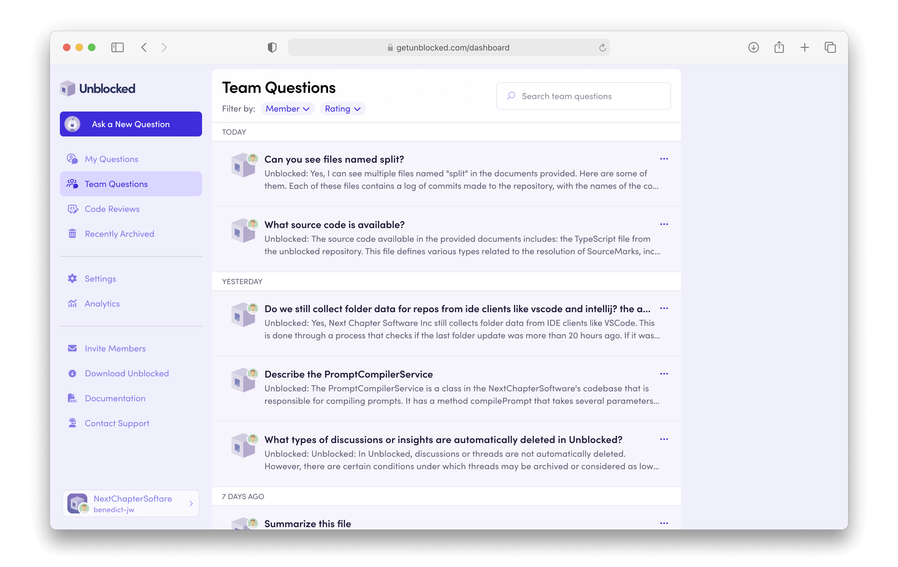Image resolution: width=898 pixels, height=567 pixels.
Task: Click the Documentation file icon
Action: (x=72, y=398)
